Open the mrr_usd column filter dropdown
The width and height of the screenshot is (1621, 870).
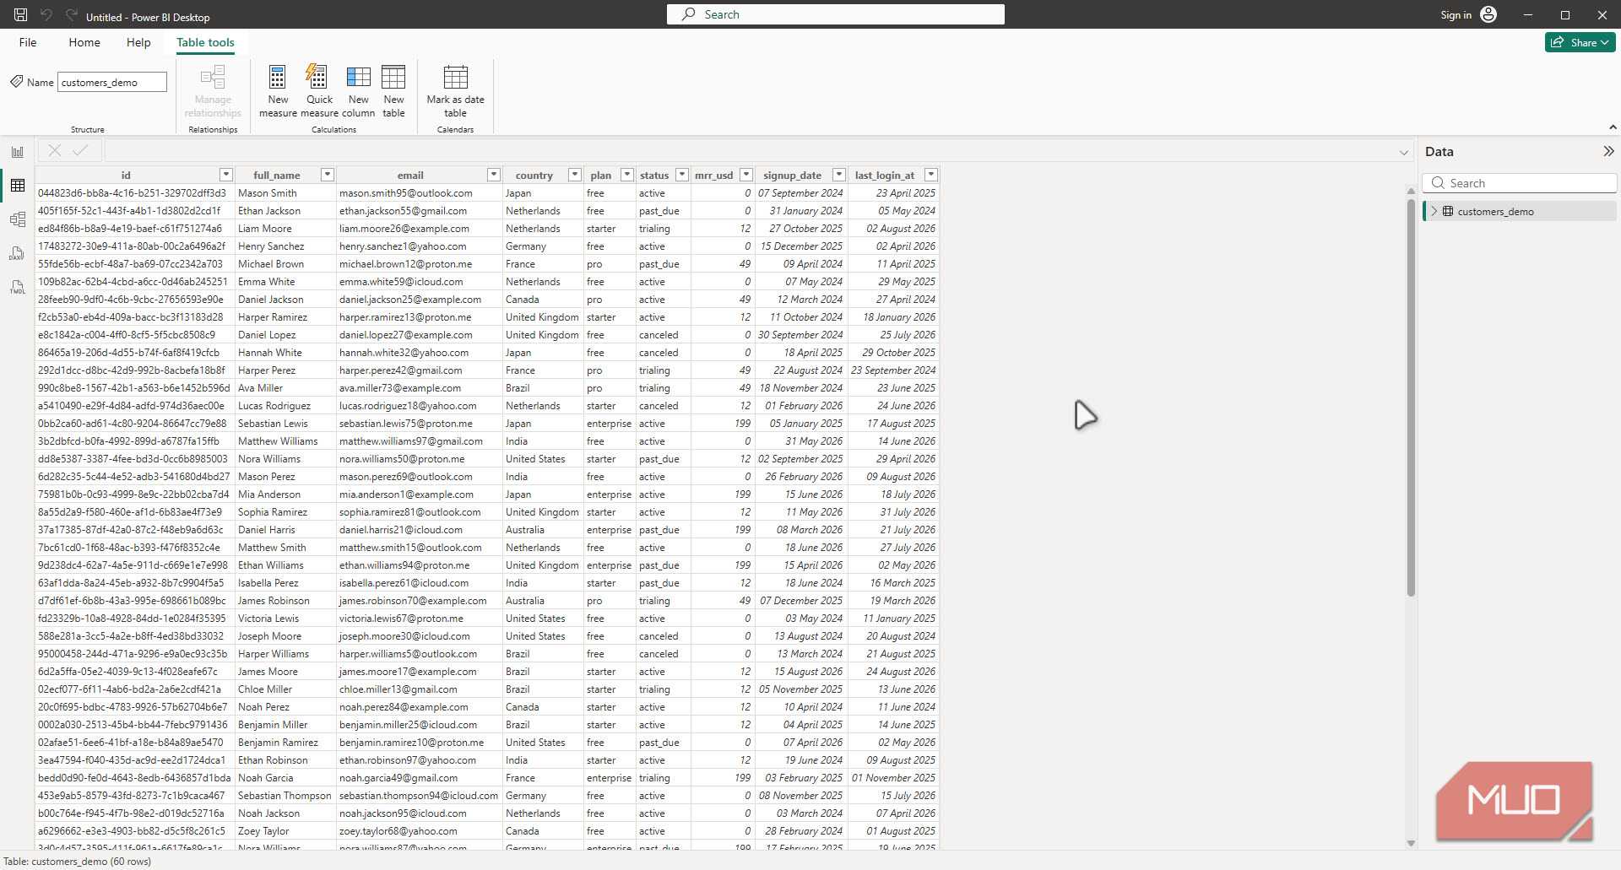746,175
